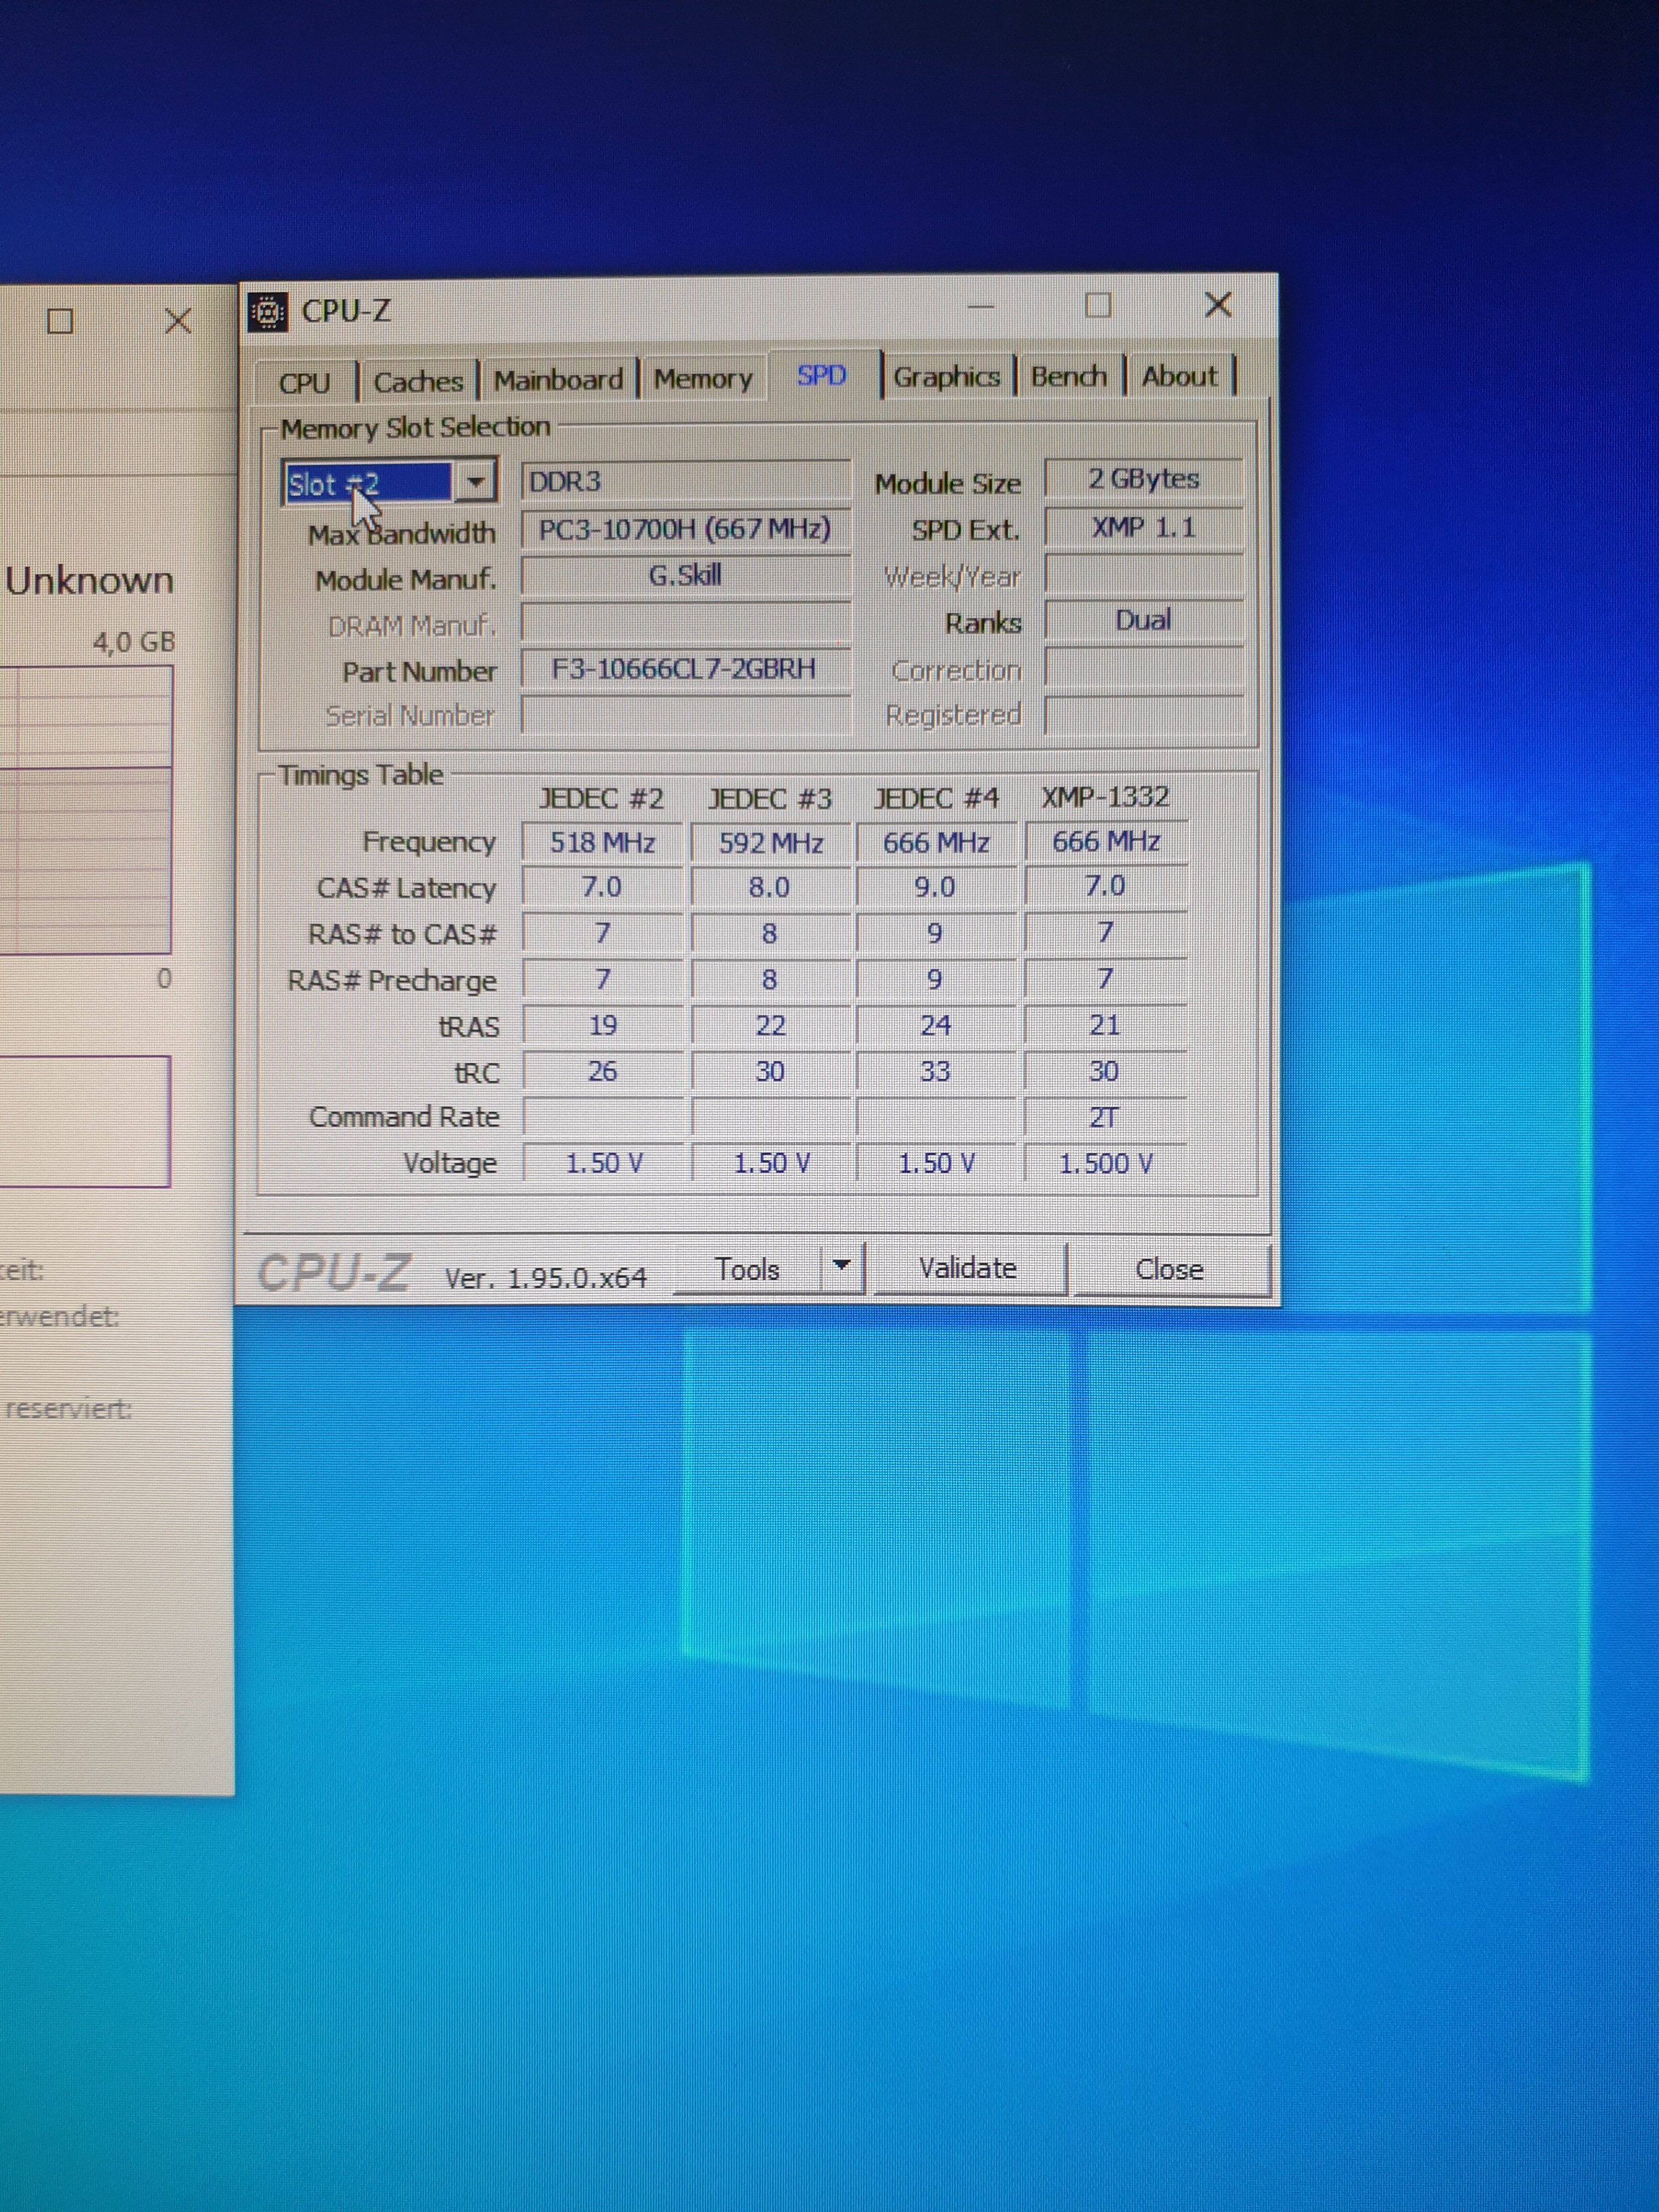Close the CPU-Z window with X
Screen dimensions: 1659x2212
coord(1217,304)
